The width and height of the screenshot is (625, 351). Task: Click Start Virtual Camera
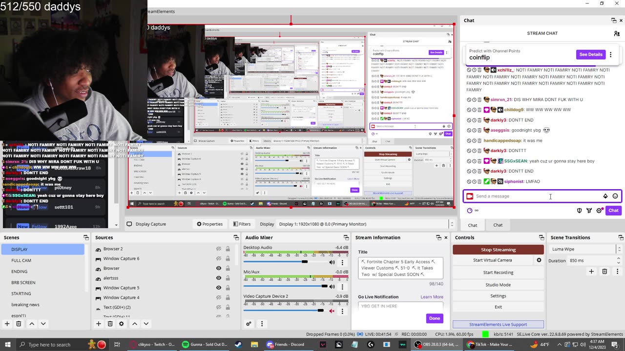pos(493,260)
